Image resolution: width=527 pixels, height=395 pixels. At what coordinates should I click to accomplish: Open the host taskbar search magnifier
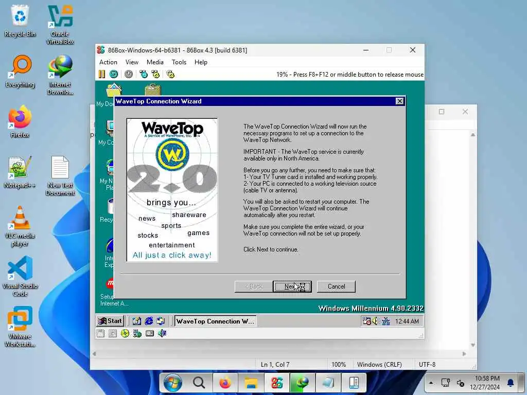[x=199, y=382]
